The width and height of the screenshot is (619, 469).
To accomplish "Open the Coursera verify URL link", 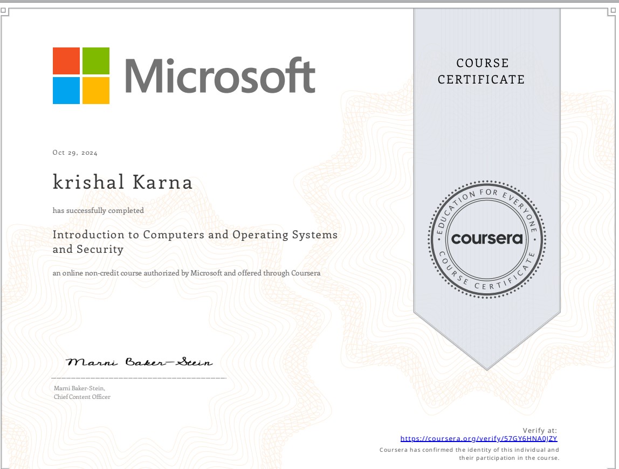I will pos(478,439).
